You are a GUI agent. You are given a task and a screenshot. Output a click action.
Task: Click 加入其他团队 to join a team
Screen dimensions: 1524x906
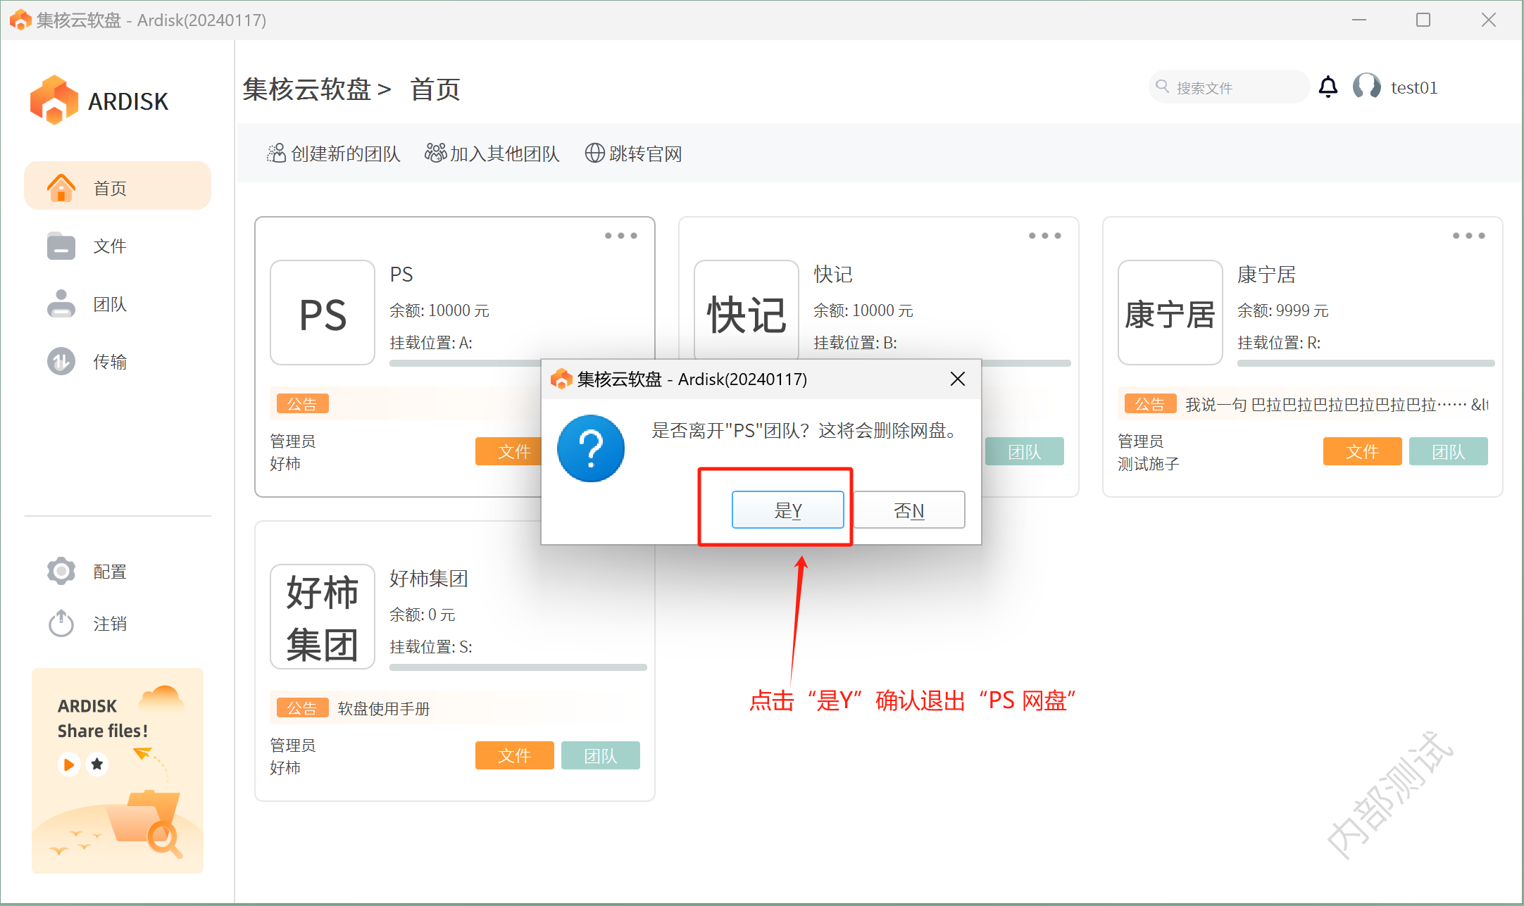pyautogui.click(x=492, y=153)
